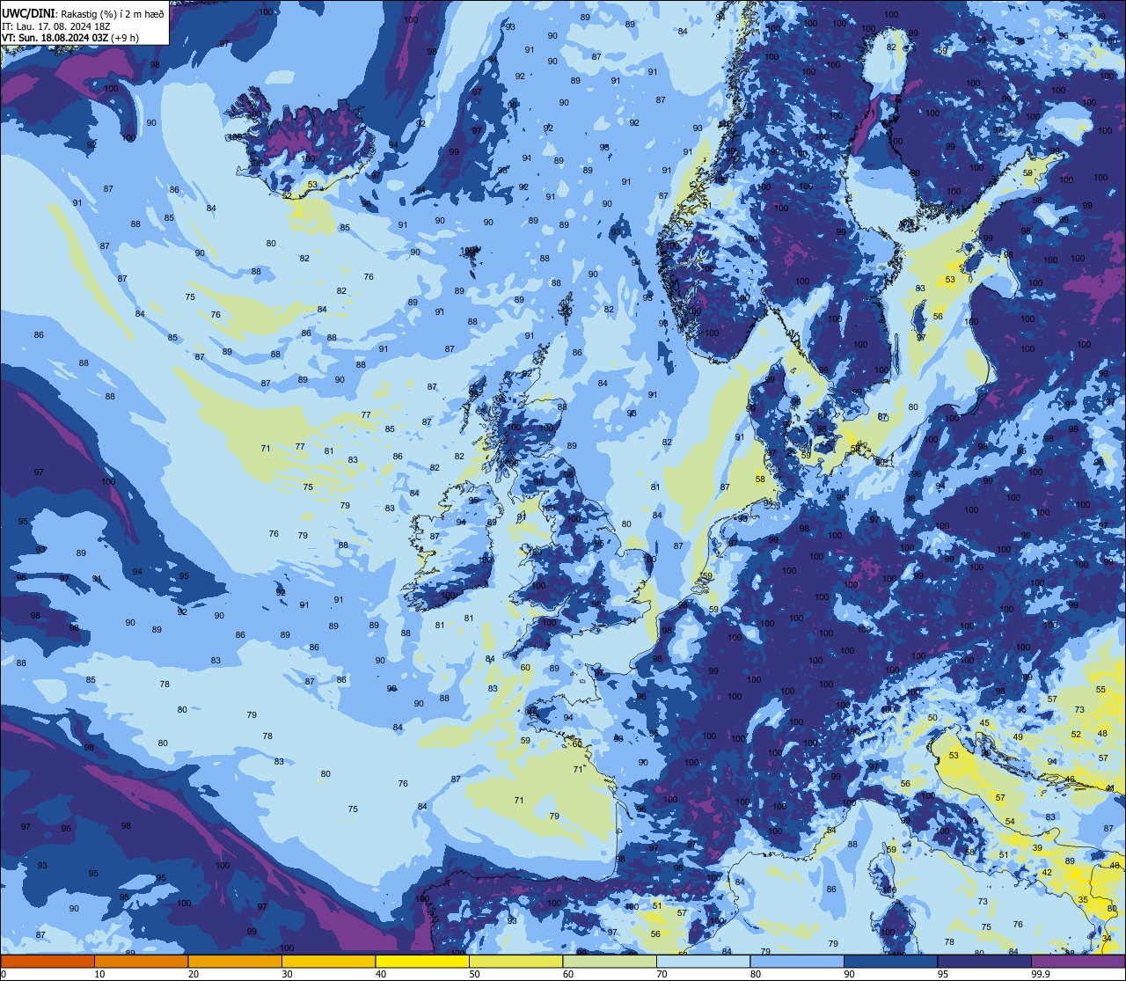This screenshot has width=1126, height=981.
Task: Click the pale green legend swatch between 60 and 70
Action: click(x=610, y=961)
